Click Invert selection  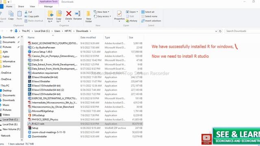click(151, 21)
